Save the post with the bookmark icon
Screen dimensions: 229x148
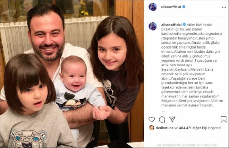pos(223,119)
